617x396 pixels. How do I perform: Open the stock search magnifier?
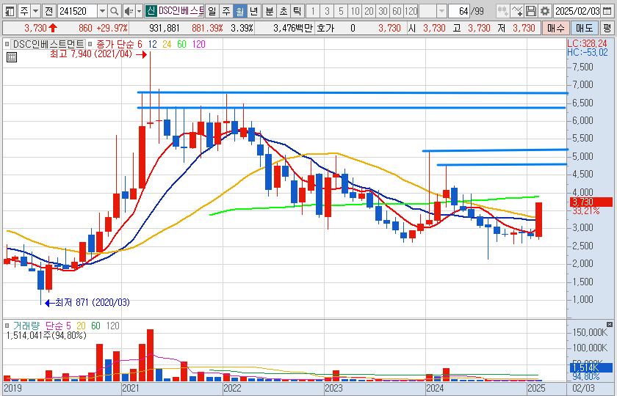click(x=114, y=11)
